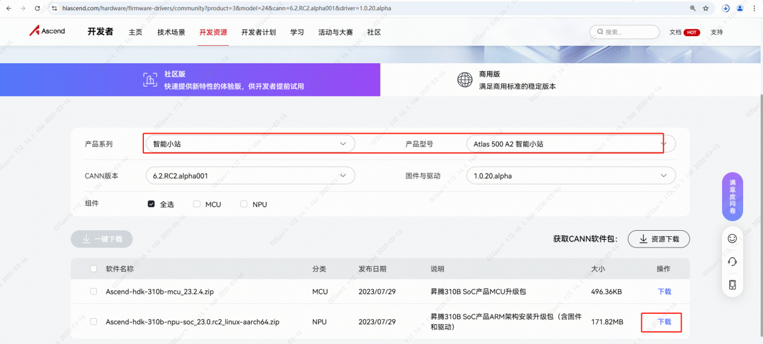Click the 496.36KB size value
Screen dimensions: 763x344
tap(607, 292)
